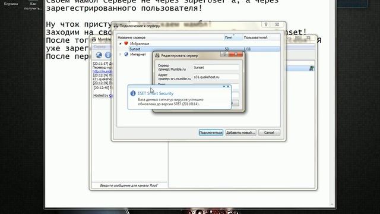Click the [20:12:40] log line in Mumble
The width and height of the screenshot is (380, 214).
(103, 87)
